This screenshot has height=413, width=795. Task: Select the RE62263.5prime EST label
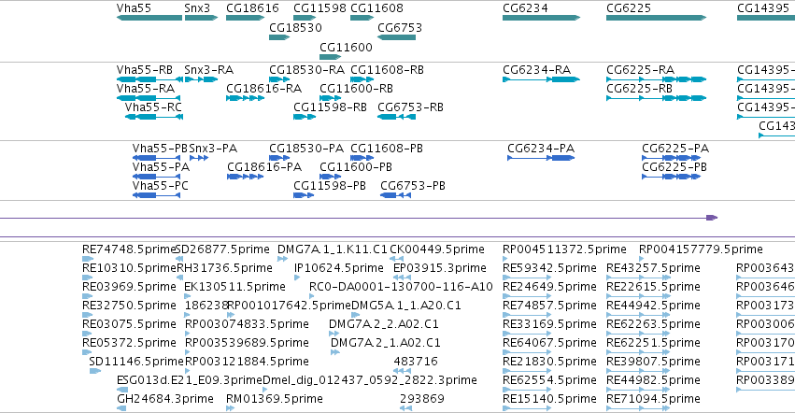point(653,323)
